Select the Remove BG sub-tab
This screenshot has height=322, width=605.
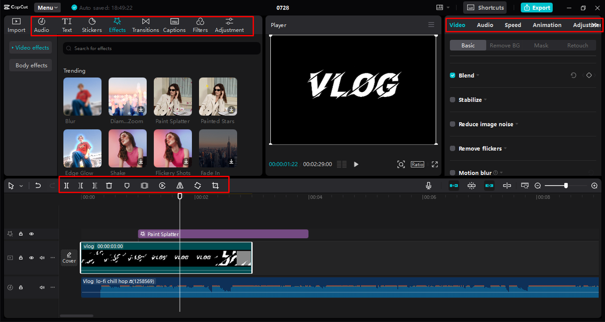(505, 45)
